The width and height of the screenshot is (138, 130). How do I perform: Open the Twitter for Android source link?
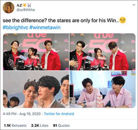coord(59,114)
